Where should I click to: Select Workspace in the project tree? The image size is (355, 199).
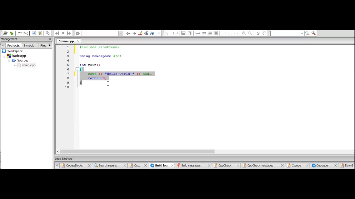(x=15, y=51)
